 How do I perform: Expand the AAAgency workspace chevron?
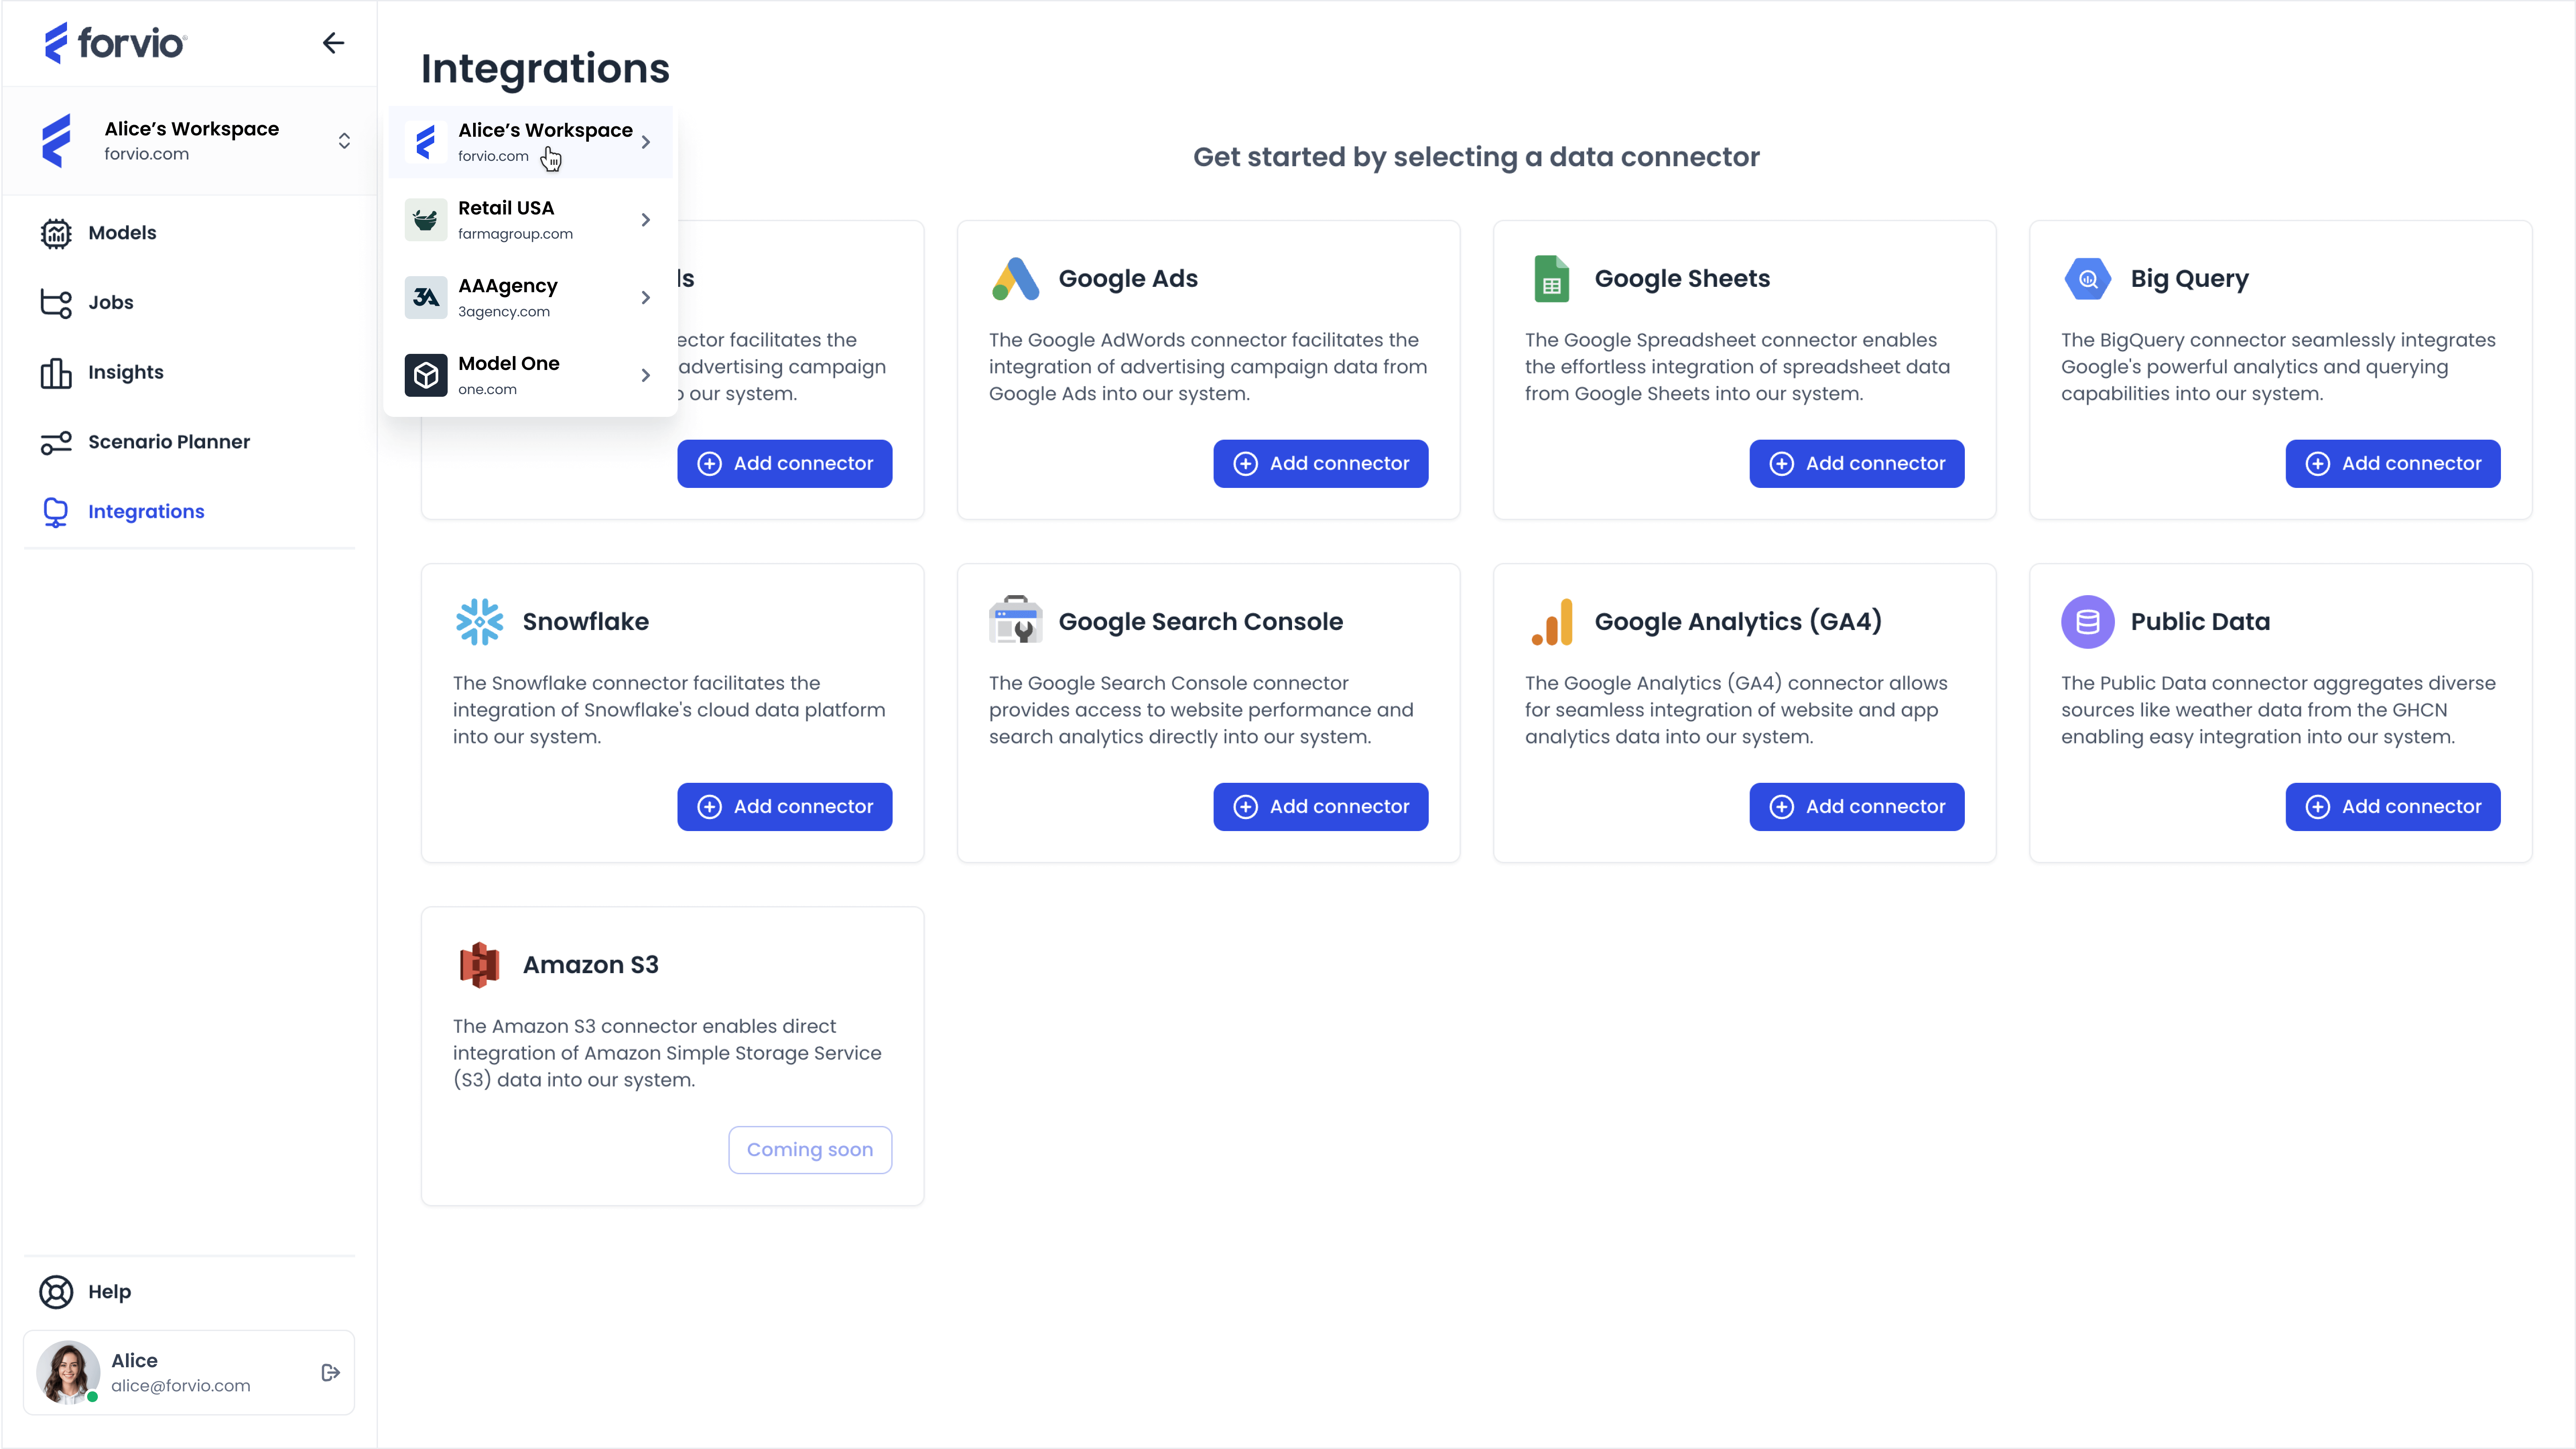(646, 298)
